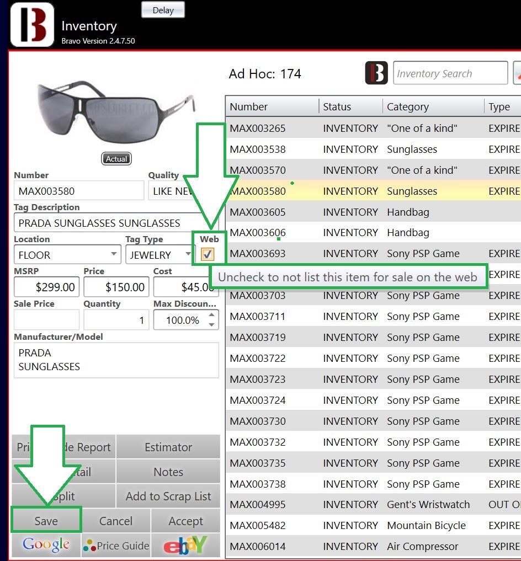Open the Notes button

(x=168, y=472)
